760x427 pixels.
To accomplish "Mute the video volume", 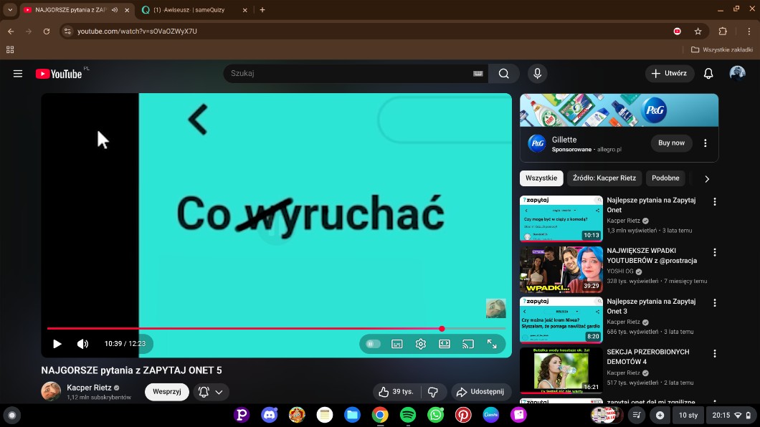I will 82,344.
